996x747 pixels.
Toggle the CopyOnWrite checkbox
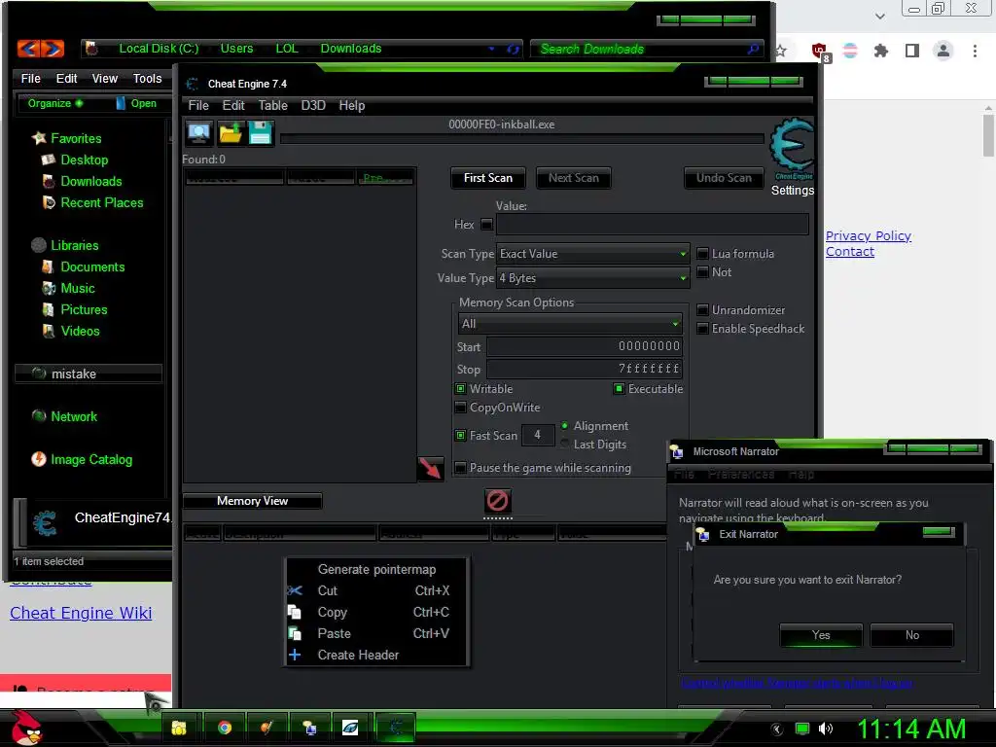pos(460,408)
